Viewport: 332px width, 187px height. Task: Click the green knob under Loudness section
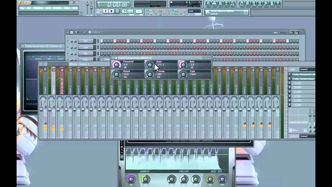coord(146,179)
